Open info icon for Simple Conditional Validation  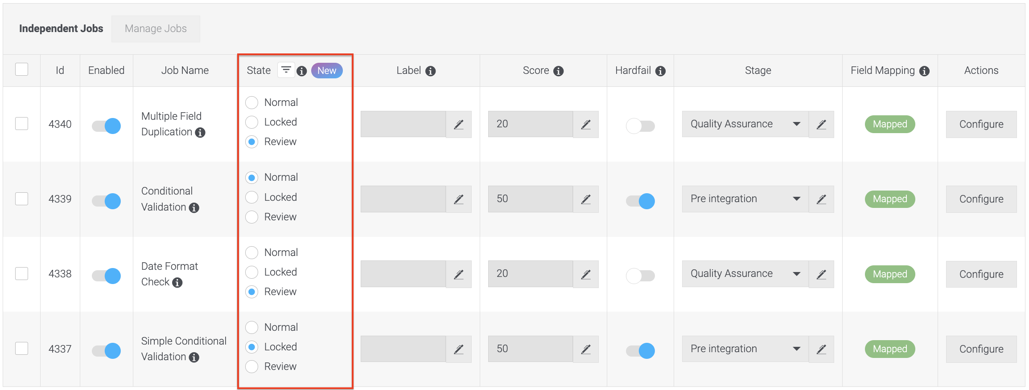[194, 357]
